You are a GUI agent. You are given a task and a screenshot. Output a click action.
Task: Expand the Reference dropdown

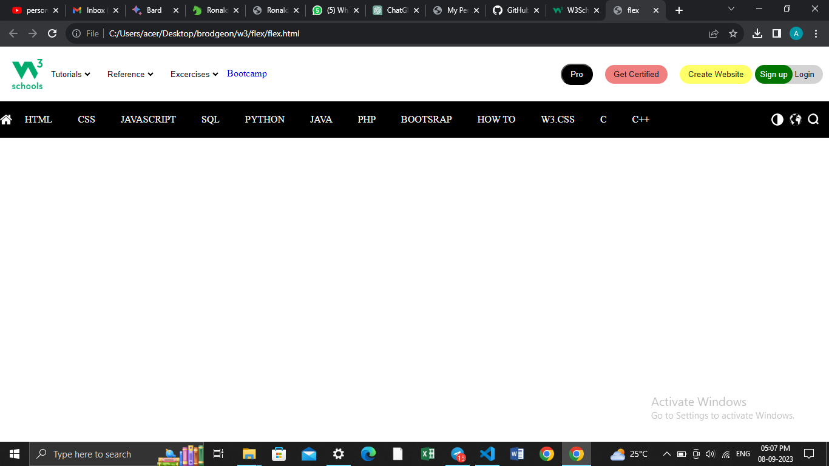[x=130, y=74]
